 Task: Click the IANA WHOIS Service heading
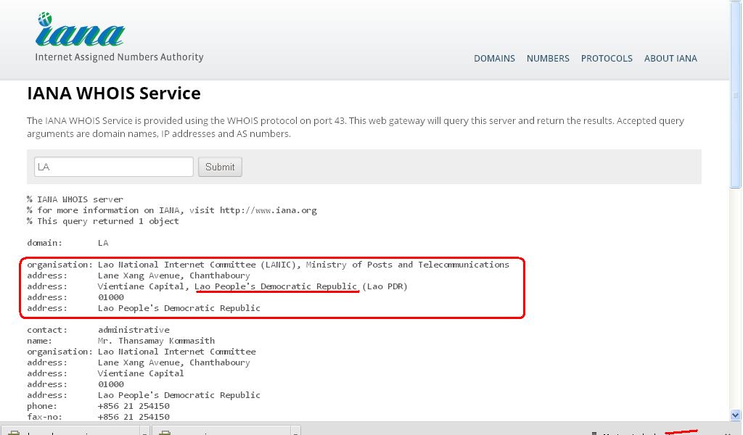(114, 94)
